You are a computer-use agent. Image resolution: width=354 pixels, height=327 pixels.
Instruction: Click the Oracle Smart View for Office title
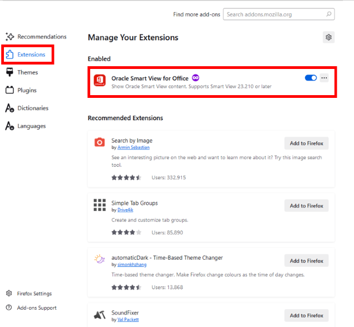pos(150,78)
